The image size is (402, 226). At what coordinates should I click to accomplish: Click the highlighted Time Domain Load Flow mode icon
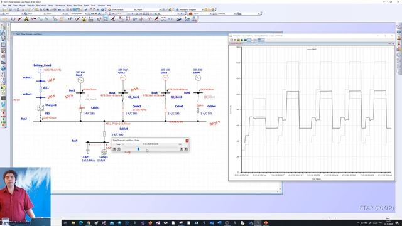[x=106, y=19]
